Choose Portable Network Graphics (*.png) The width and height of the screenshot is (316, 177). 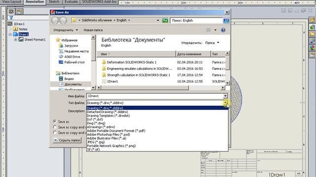point(157,146)
